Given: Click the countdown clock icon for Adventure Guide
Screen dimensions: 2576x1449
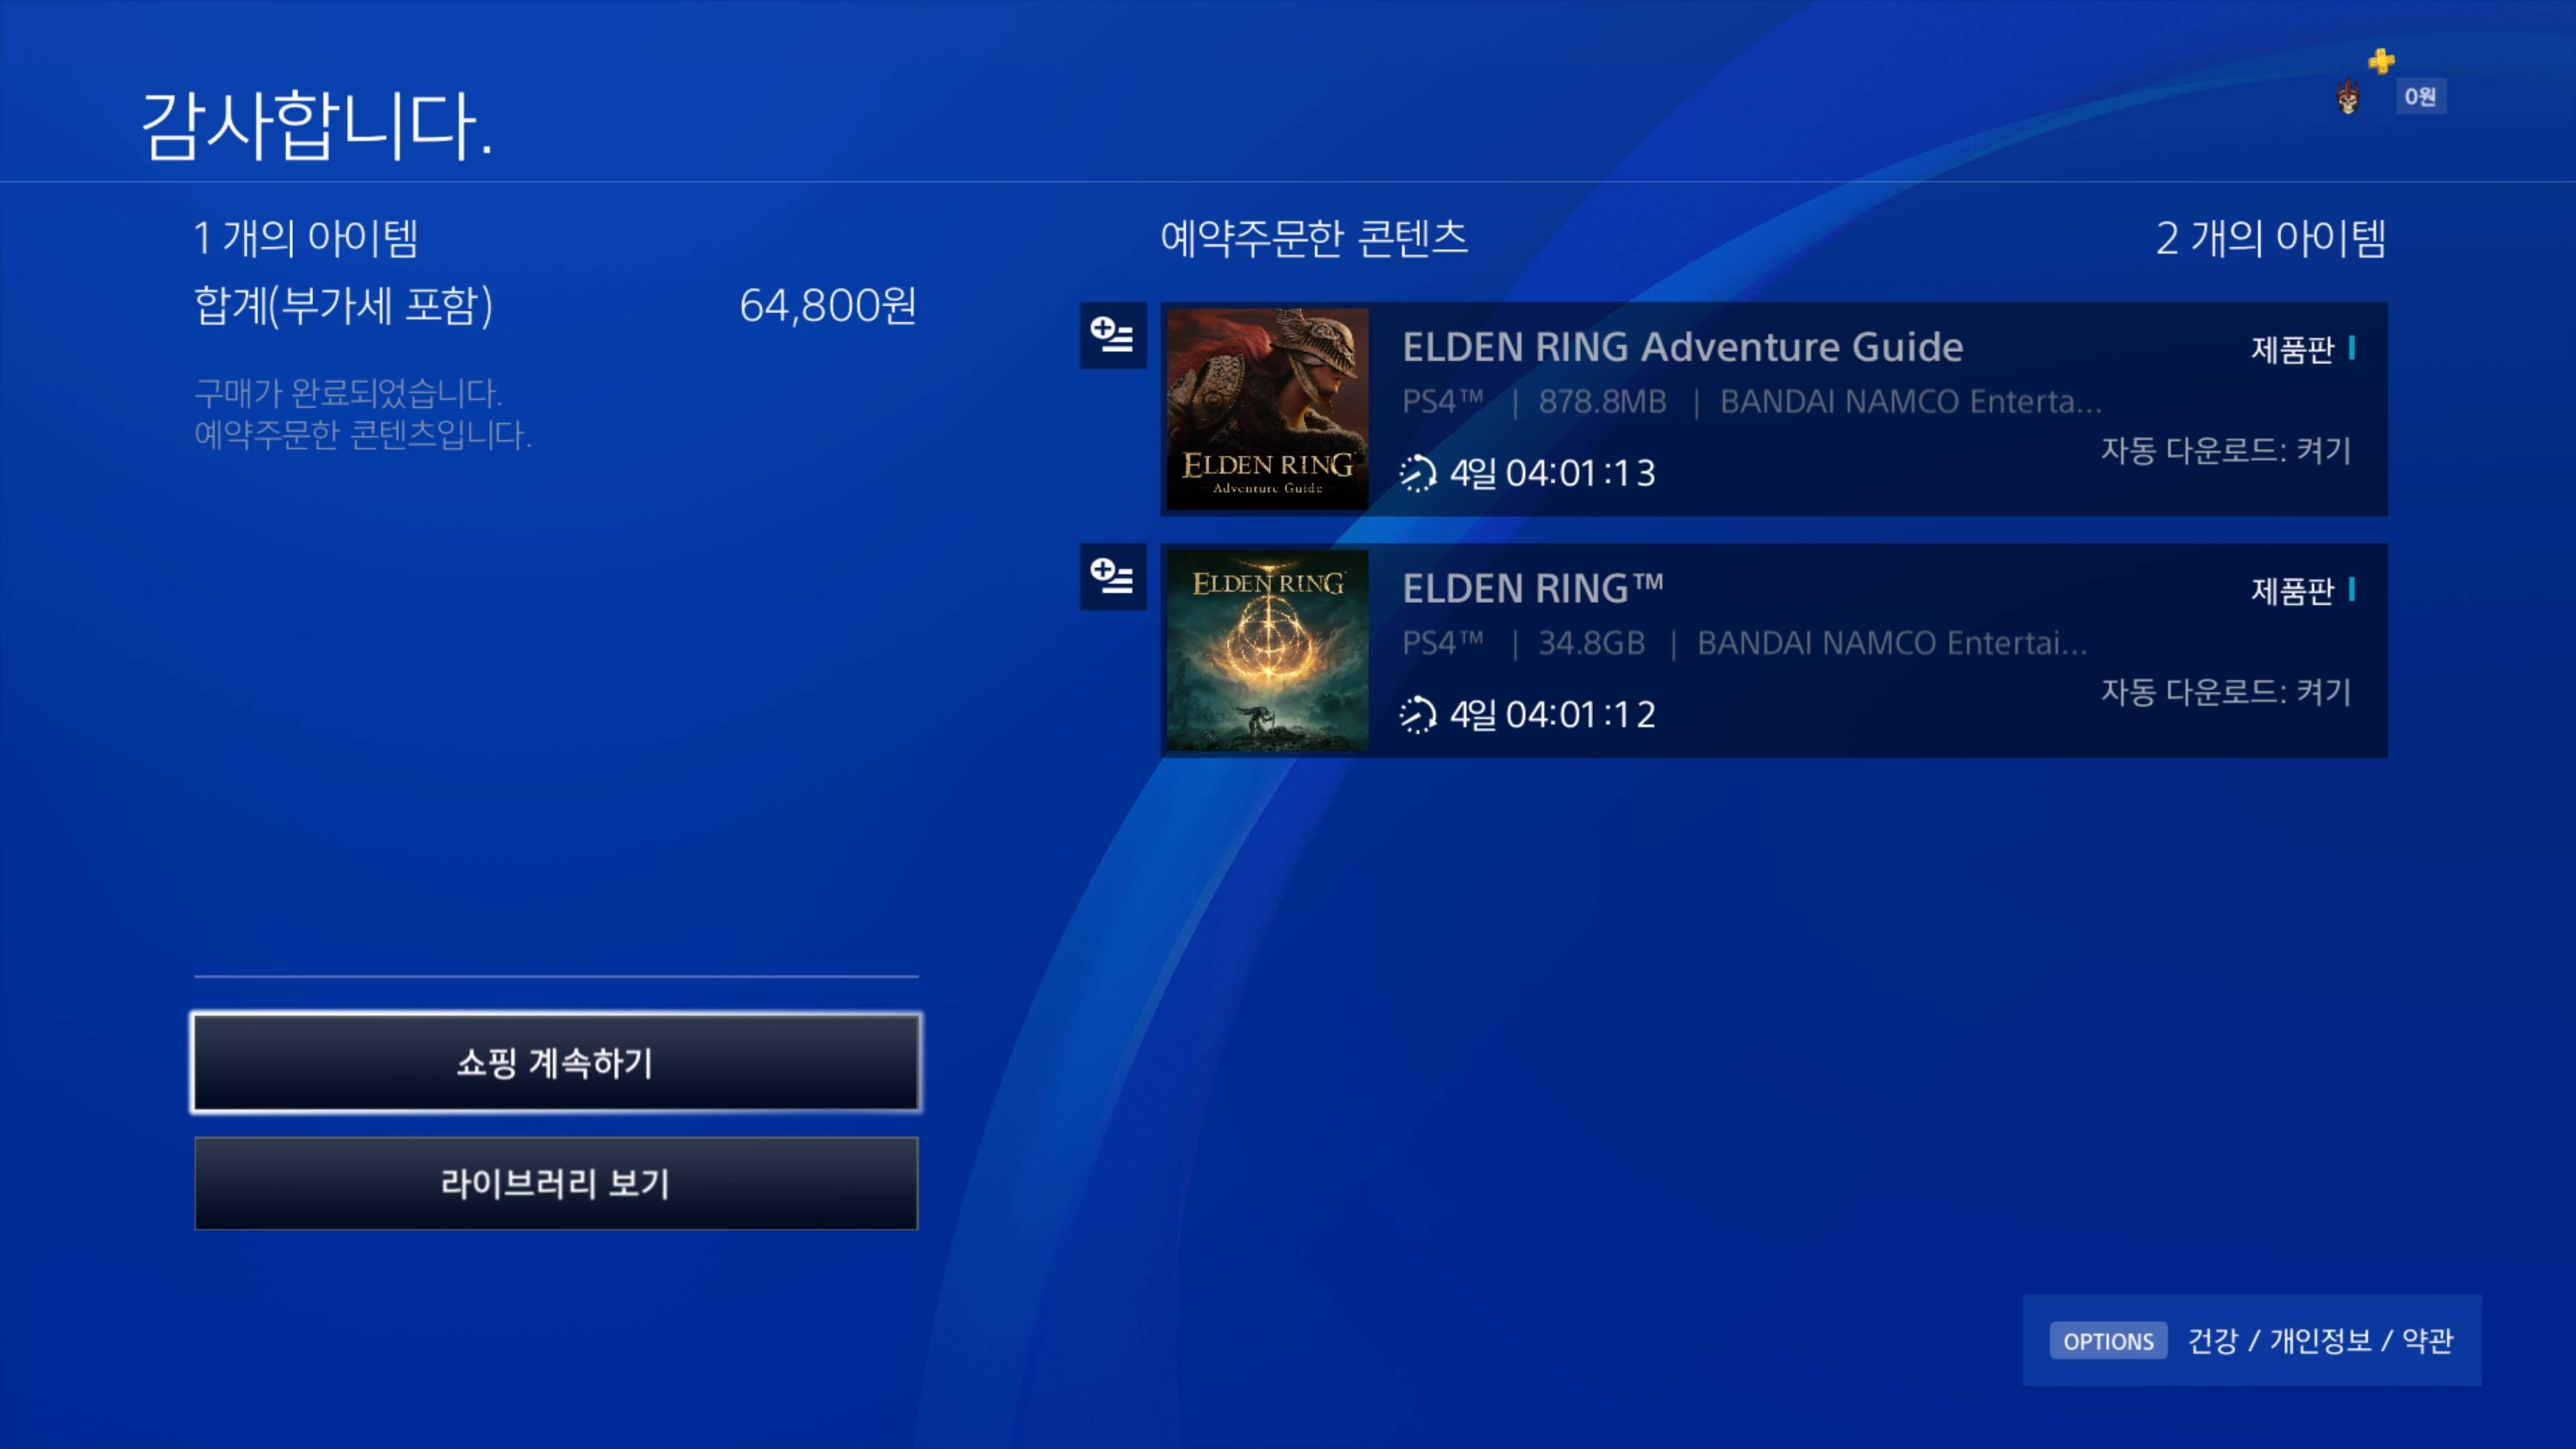Looking at the screenshot, I should pos(1417,473).
